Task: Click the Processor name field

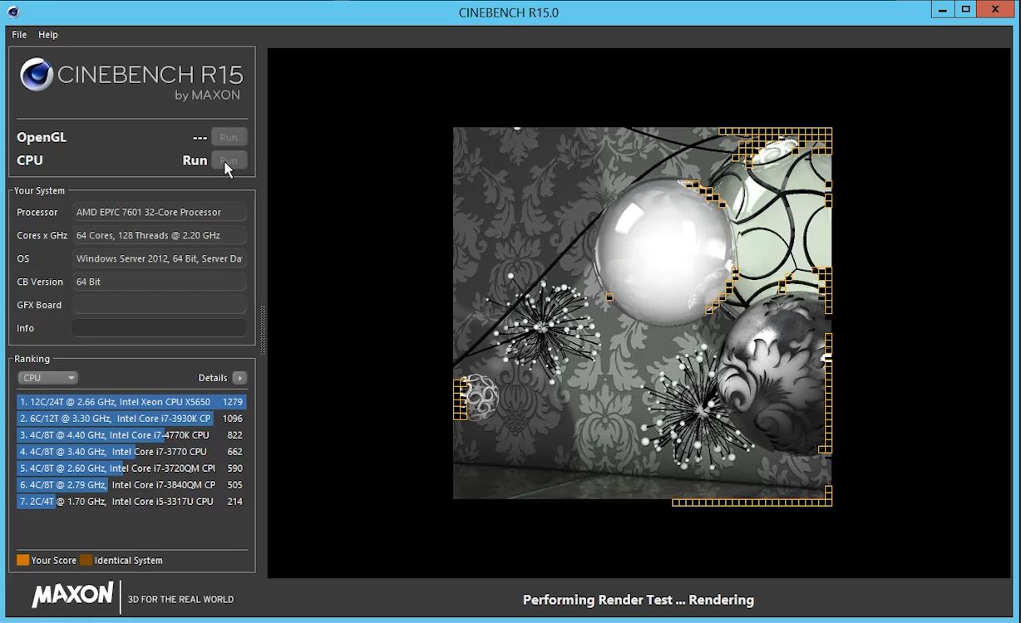Action: coord(159,212)
